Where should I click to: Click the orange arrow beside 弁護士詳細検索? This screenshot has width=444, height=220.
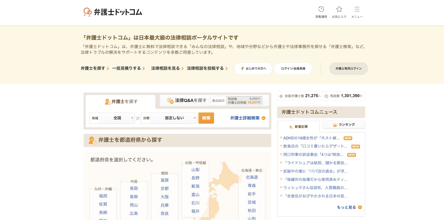(x=263, y=118)
